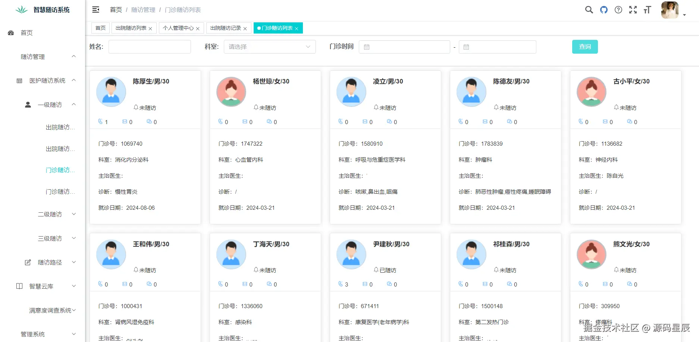This screenshot has height=342, width=699.
Task: Click the phone icon on 陈厚生 card
Action: [x=100, y=121]
